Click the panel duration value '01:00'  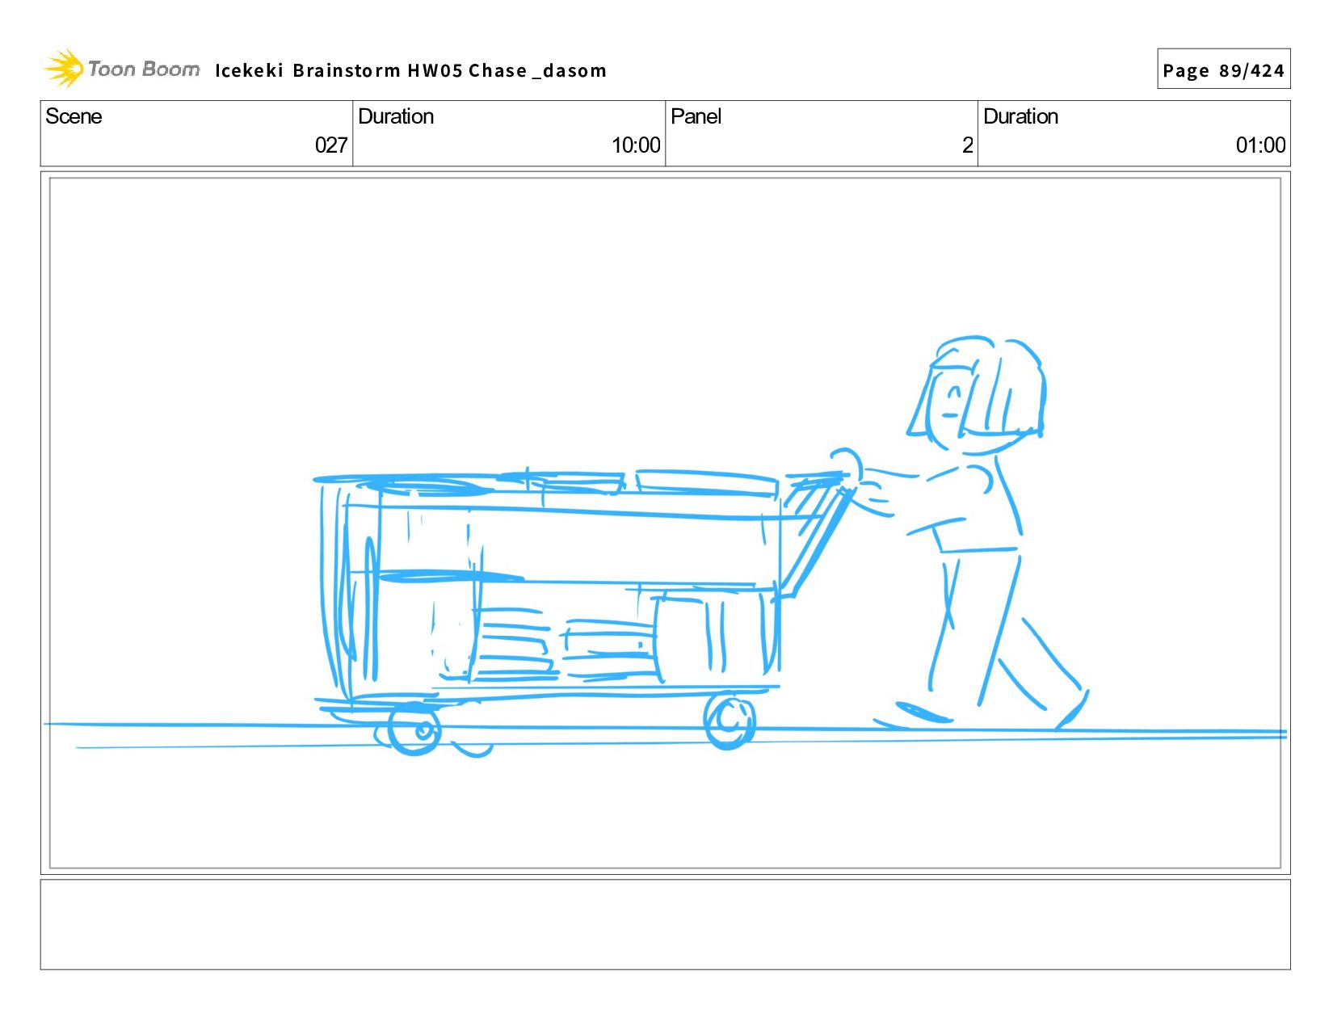point(1260,145)
